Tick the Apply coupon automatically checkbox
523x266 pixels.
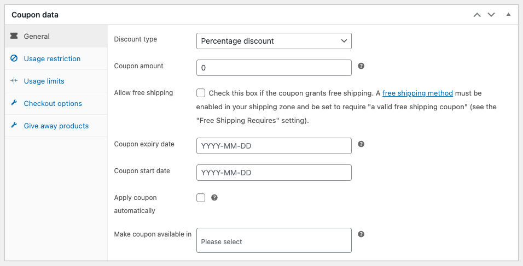coord(201,198)
